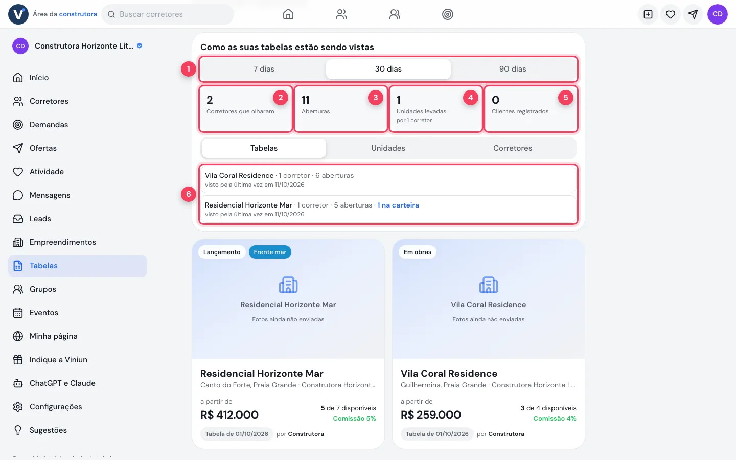Open Ofertas in the sidebar
Image resolution: width=736 pixels, height=460 pixels.
(x=78, y=148)
